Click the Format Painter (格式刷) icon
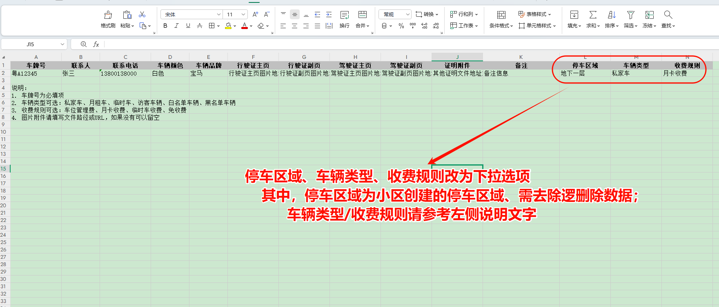719x307 pixels. [x=108, y=15]
